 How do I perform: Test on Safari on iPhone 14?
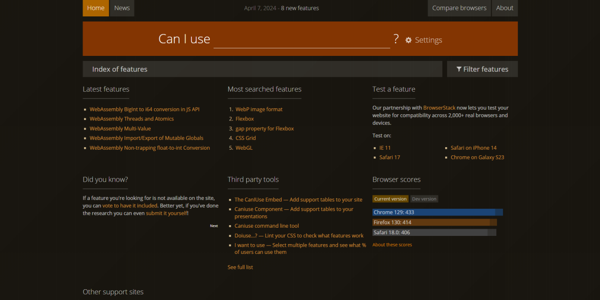474,148
